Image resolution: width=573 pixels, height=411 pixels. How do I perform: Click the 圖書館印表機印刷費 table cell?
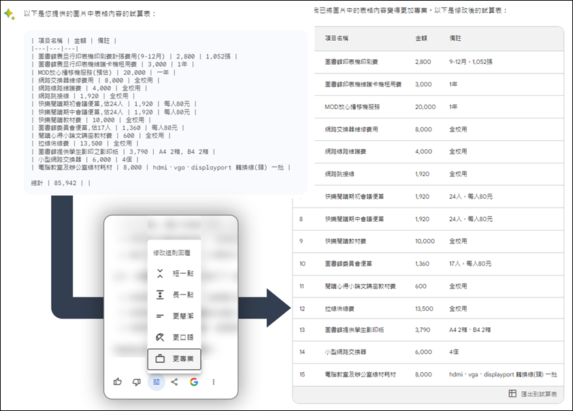click(x=352, y=62)
